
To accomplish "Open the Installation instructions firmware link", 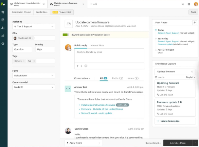I will point(98,105).
